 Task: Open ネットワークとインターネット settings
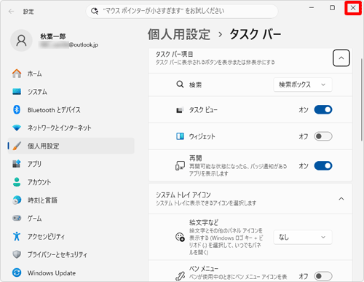click(x=71, y=128)
